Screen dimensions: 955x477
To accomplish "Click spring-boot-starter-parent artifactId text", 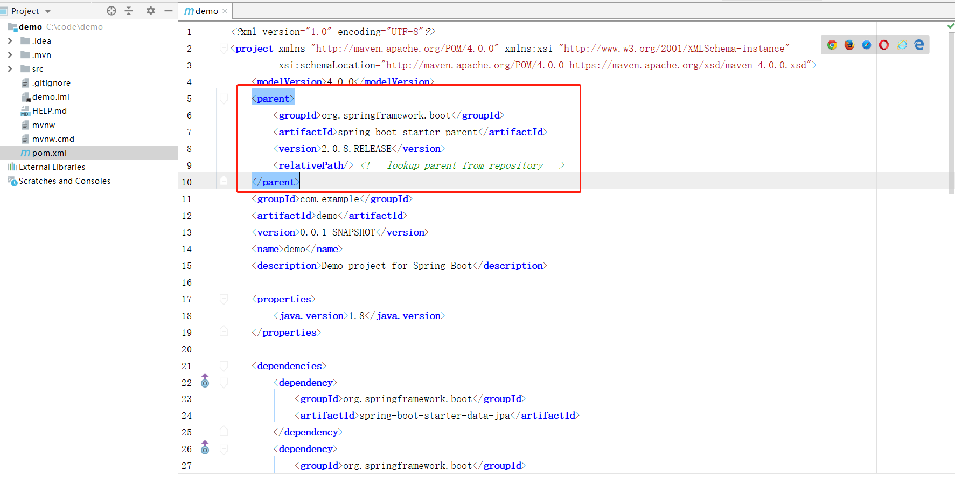I will (x=408, y=132).
